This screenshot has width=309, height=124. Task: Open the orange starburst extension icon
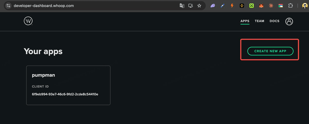pos(271,5)
